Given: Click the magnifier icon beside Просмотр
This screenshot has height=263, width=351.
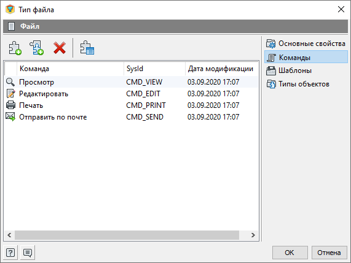Looking at the screenshot, I should 10,82.
